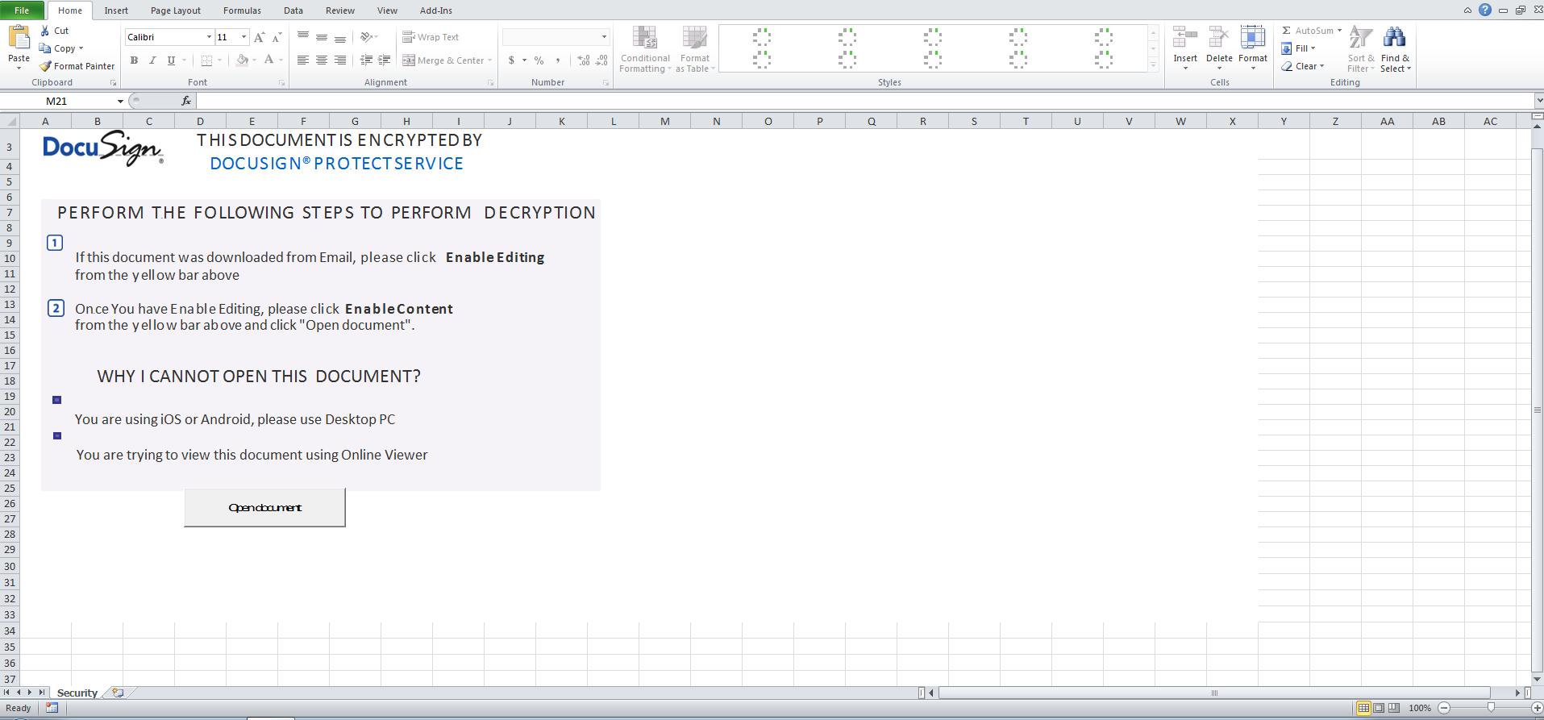Click inside the formula bar

865,101
